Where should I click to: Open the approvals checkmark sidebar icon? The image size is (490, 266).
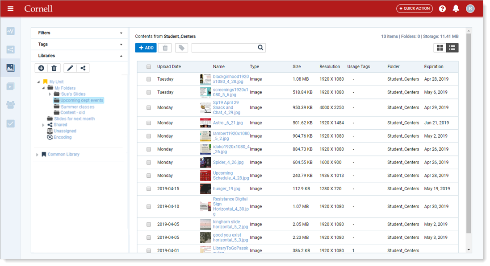10,123
